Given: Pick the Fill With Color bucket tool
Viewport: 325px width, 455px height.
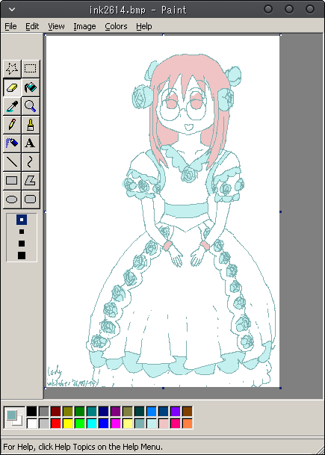Looking at the screenshot, I should pyautogui.click(x=31, y=87).
